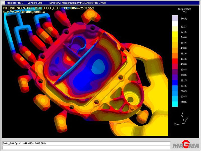
Task: Click the 'TEL: 886-4-25387922' text
Action: coord(78,8)
